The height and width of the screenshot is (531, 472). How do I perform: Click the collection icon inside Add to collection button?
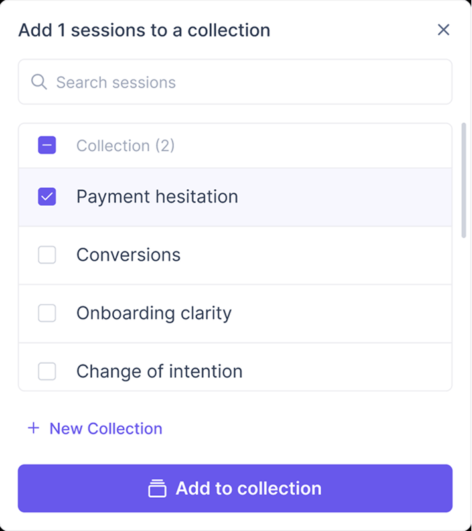[157, 489]
